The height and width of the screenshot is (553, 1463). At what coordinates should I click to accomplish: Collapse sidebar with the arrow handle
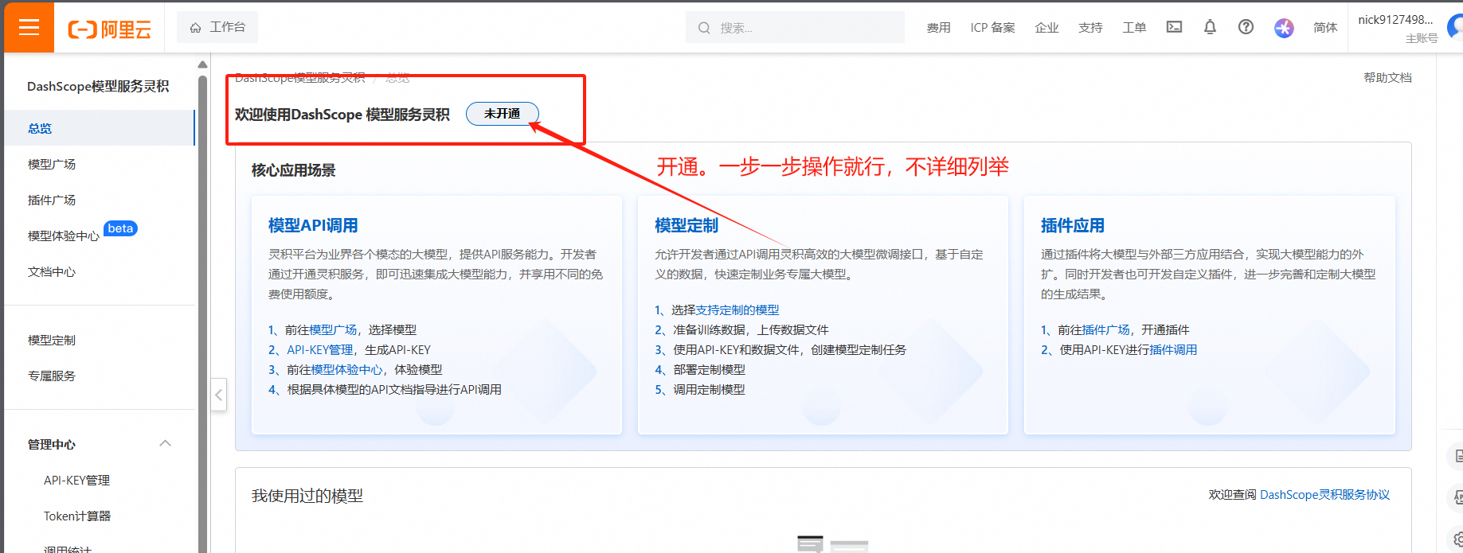point(218,395)
